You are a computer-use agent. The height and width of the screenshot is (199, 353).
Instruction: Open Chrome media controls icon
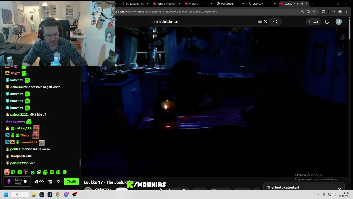pos(333,12)
